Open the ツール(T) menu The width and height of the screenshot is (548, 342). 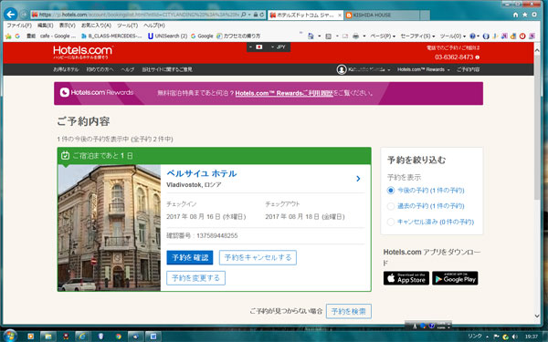pos(127,26)
